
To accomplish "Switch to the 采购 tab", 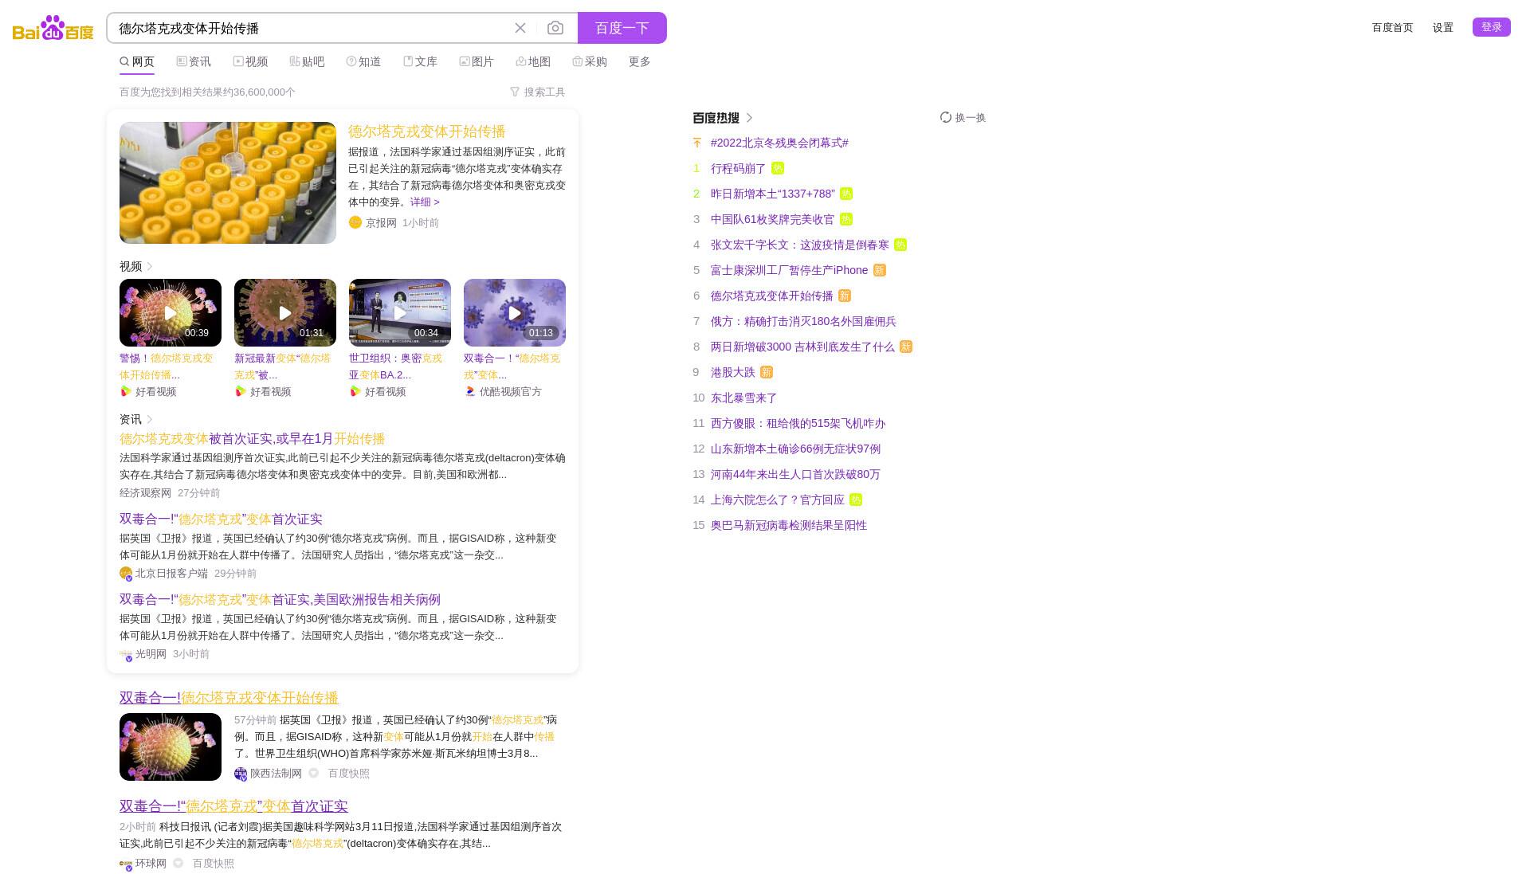I will [x=590, y=61].
